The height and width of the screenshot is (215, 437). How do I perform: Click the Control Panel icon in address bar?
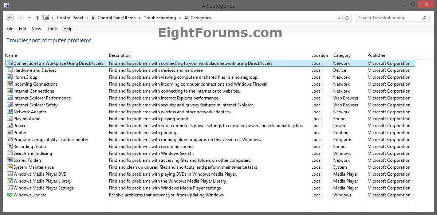(46, 18)
